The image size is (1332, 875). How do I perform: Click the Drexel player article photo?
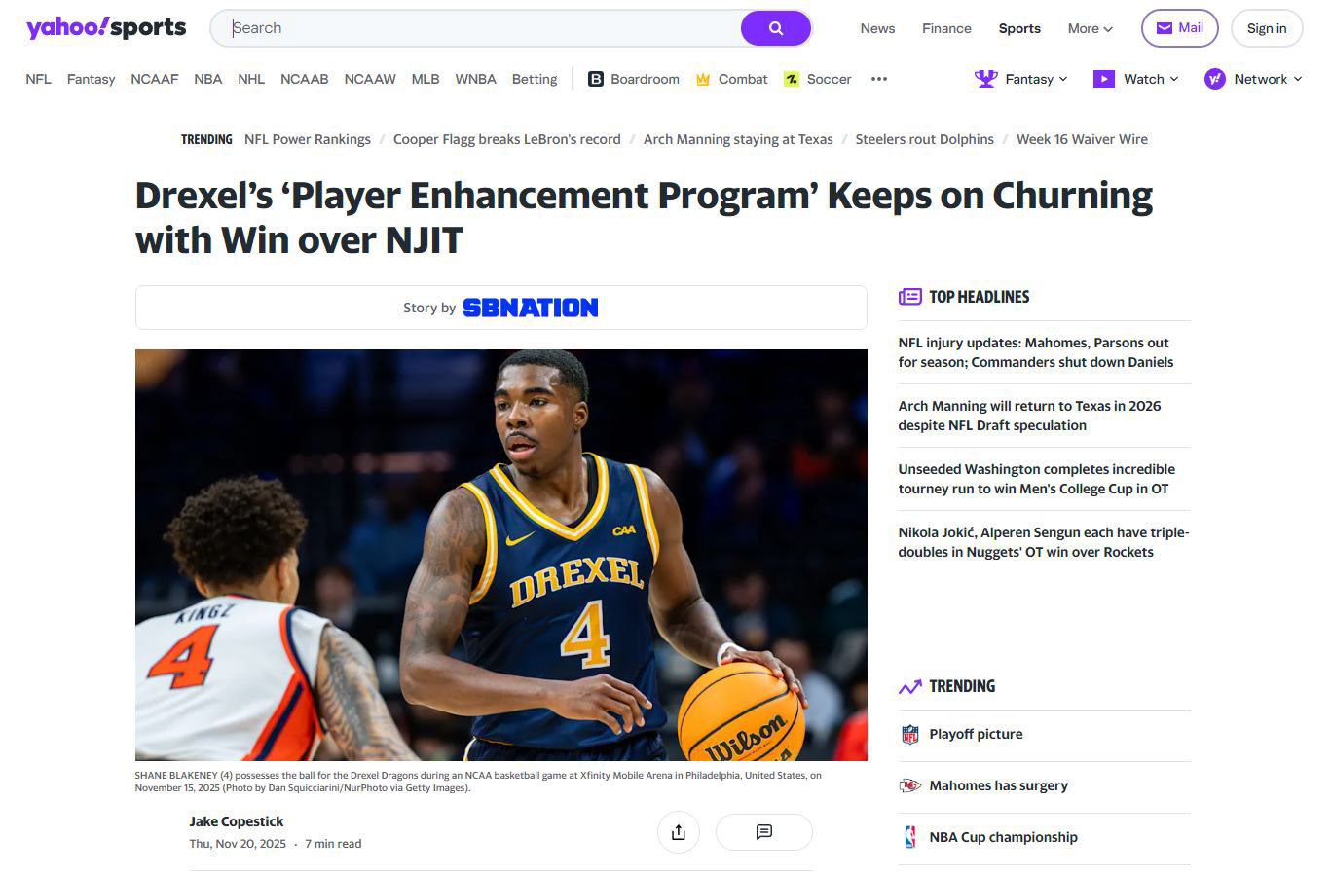pyautogui.click(x=501, y=555)
